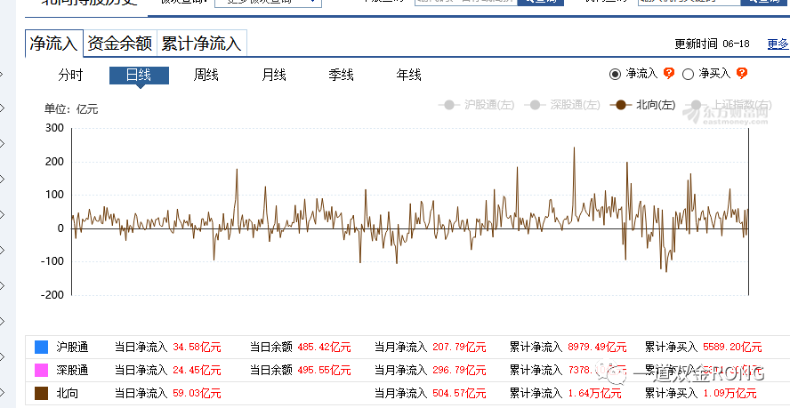This screenshot has height=408, width=790.
Task: Click the 单位: 亿元 label
Action: 71,108
